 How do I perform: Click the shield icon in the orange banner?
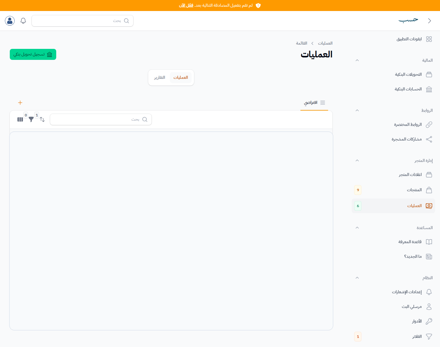coord(258,5)
